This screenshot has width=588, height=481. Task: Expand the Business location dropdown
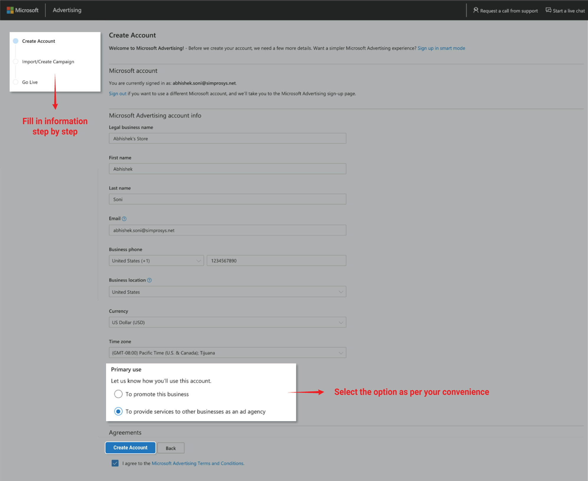point(227,292)
